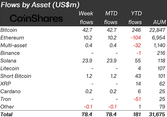Click the CoinShares logo
Image resolution: width=167 pixels, height=117 pixels.
point(36,18)
